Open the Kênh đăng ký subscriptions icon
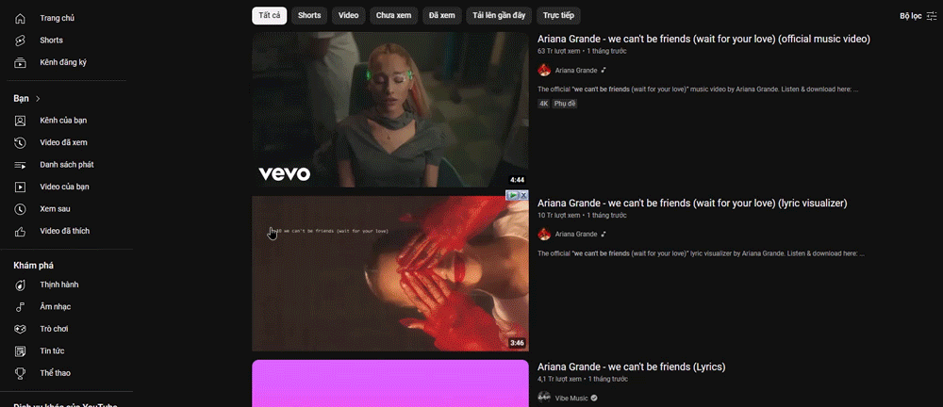 pos(20,62)
